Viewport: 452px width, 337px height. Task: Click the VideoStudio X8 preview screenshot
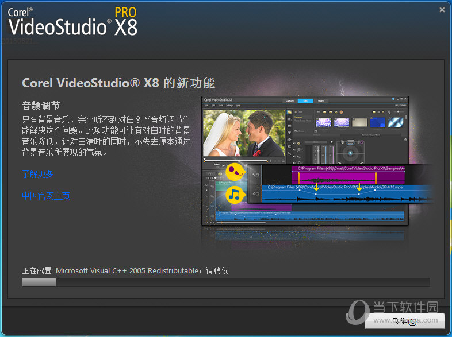[x=305, y=161]
